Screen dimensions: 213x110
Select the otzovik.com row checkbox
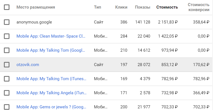pos(7,65)
